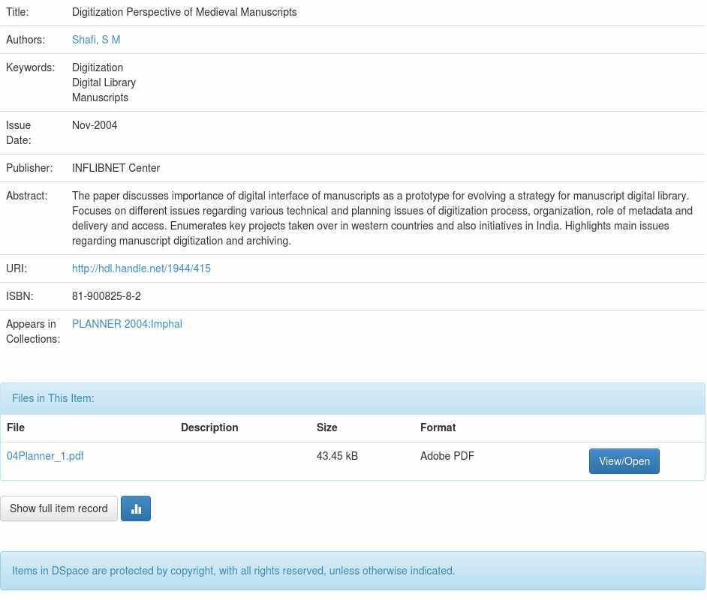Click the ISBN number 81-900825-8-2
Viewport: 707px width, 600px height.
[x=107, y=296]
